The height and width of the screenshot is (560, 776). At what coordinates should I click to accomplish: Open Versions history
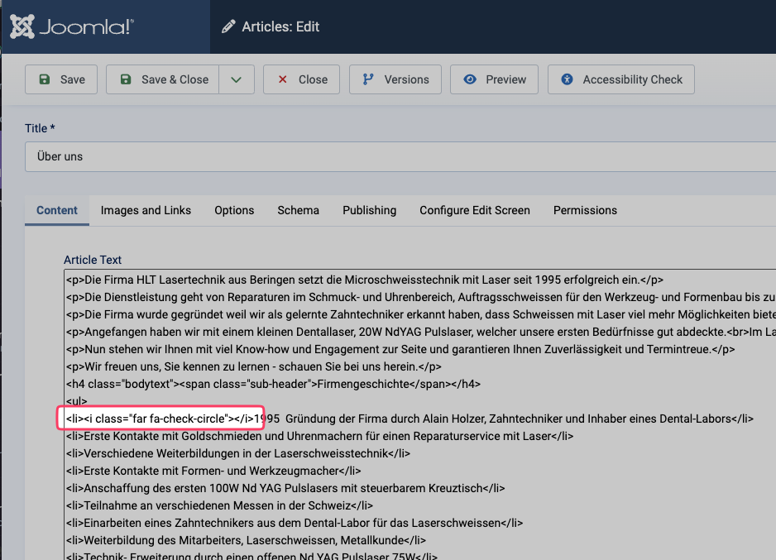(395, 79)
